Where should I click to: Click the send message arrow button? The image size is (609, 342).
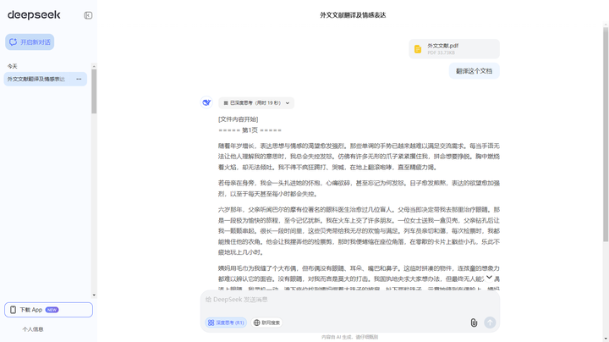point(490,323)
